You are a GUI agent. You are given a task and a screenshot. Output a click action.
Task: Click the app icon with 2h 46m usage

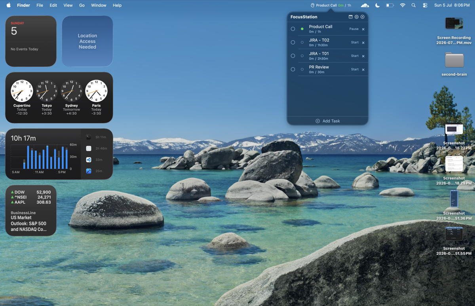tap(89, 148)
